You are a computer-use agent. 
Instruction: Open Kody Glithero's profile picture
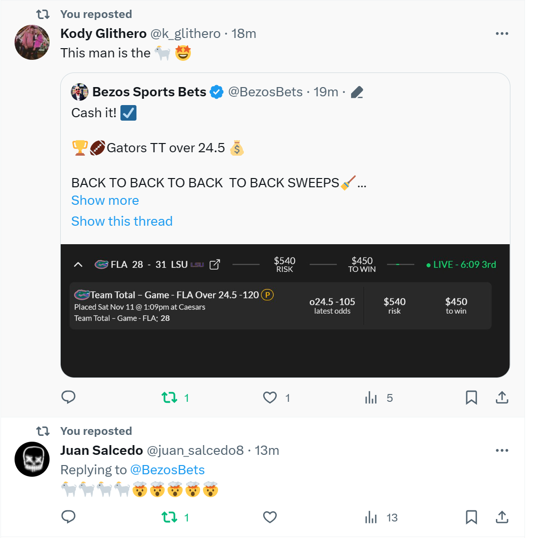tap(32, 42)
